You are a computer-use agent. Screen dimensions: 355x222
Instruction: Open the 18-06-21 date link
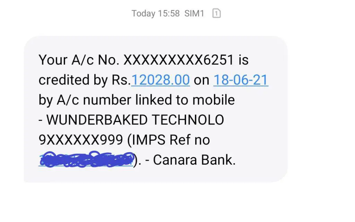pyautogui.click(x=241, y=80)
